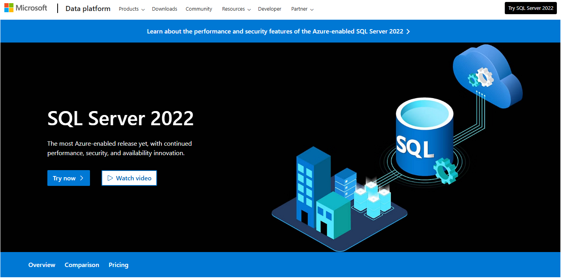This screenshot has height=280, width=562.
Task: Click the chevron arrow in the blue banner
Action: [x=408, y=32]
